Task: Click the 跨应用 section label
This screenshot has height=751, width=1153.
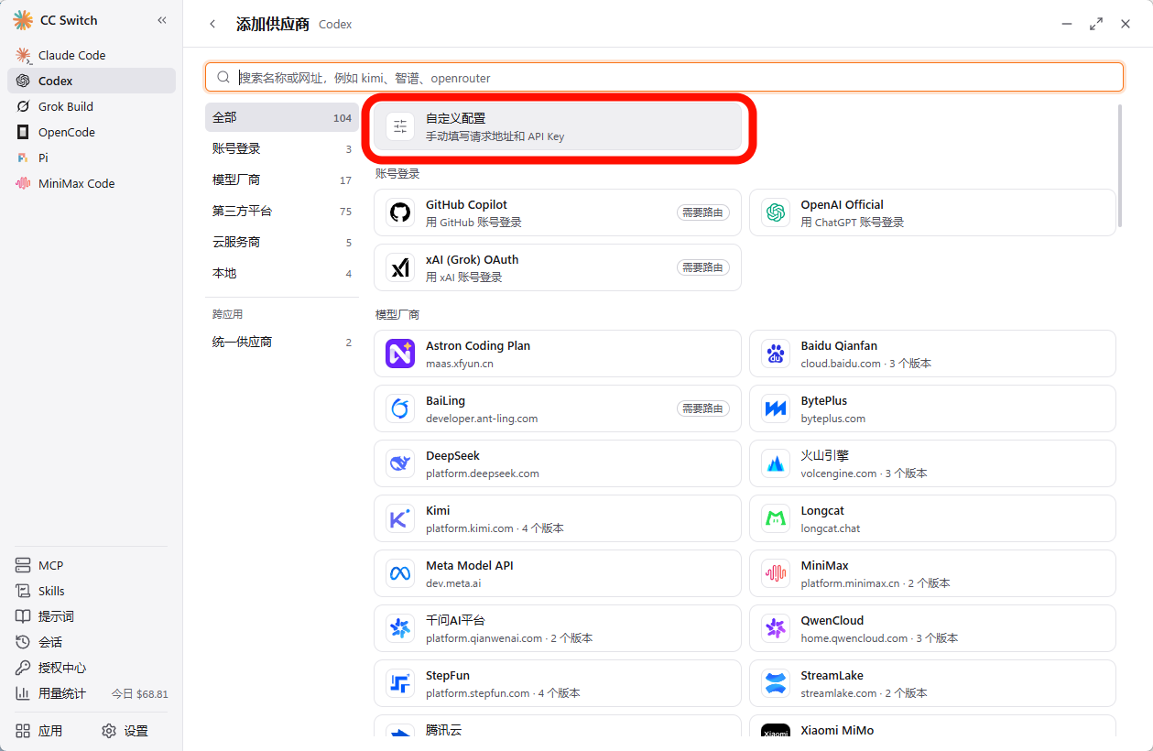Action: 228,314
